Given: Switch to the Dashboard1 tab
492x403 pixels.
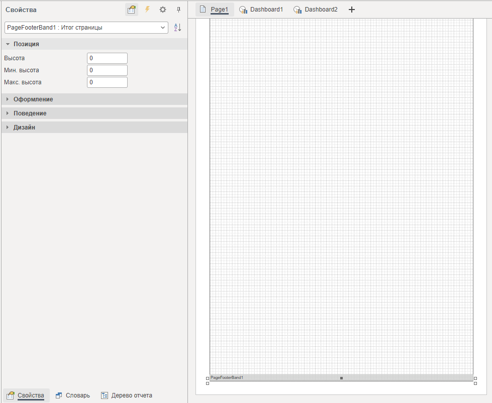Looking at the screenshot, I should point(261,10).
